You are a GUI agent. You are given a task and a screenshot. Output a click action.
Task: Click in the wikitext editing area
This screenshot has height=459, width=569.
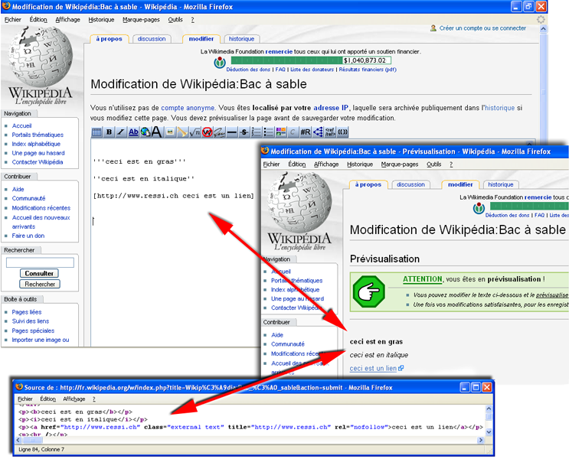pyautogui.click(x=175, y=243)
